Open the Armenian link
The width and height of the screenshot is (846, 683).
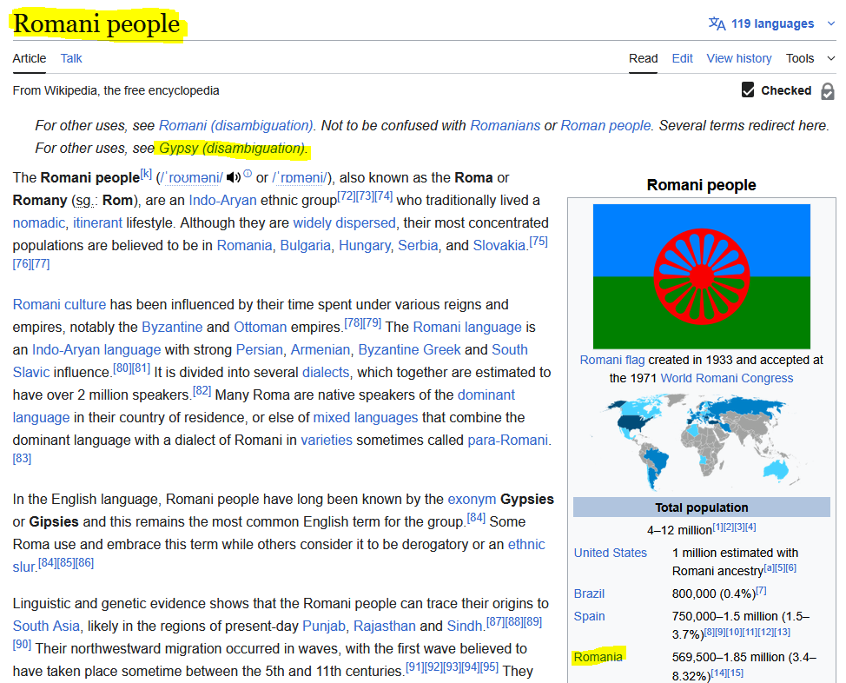click(x=321, y=350)
